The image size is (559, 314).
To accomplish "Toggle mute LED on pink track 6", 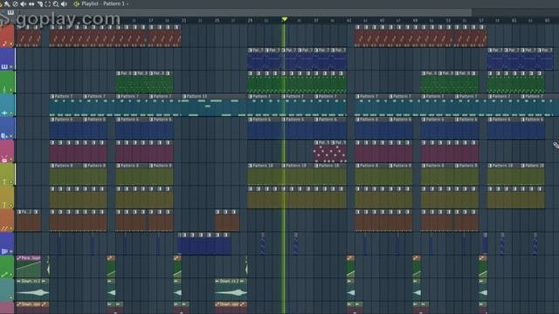I will click(x=11, y=159).
